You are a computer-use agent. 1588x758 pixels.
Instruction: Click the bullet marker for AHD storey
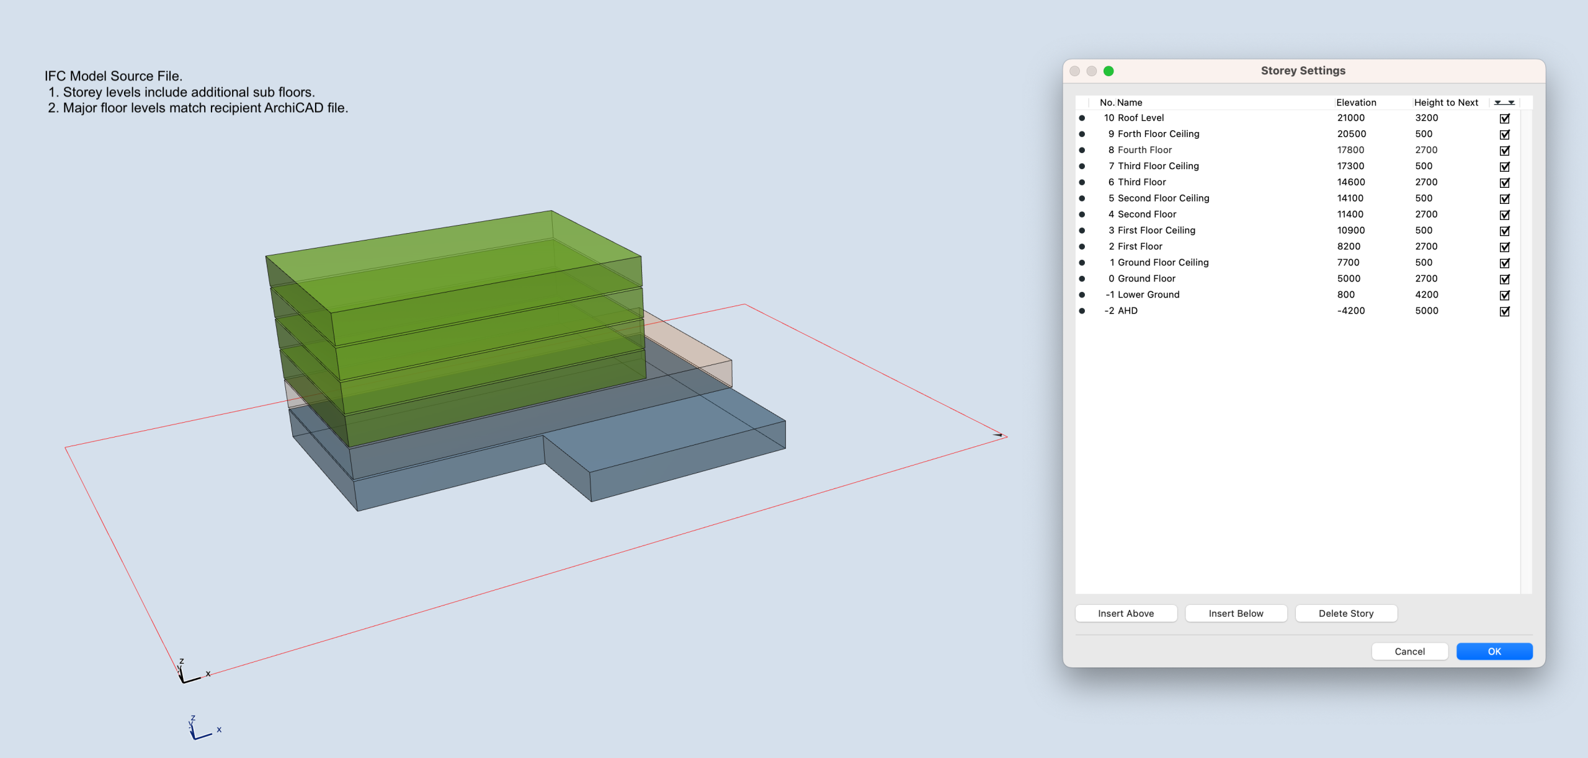[1082, 311]
